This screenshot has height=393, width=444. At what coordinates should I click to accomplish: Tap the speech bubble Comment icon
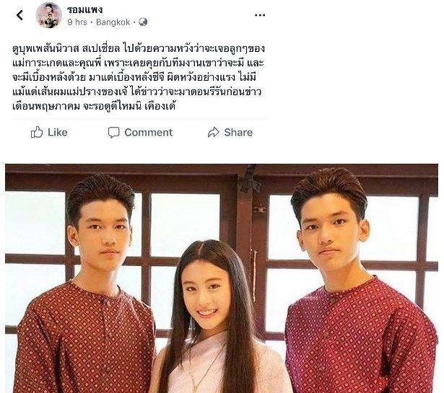(113, 132)
